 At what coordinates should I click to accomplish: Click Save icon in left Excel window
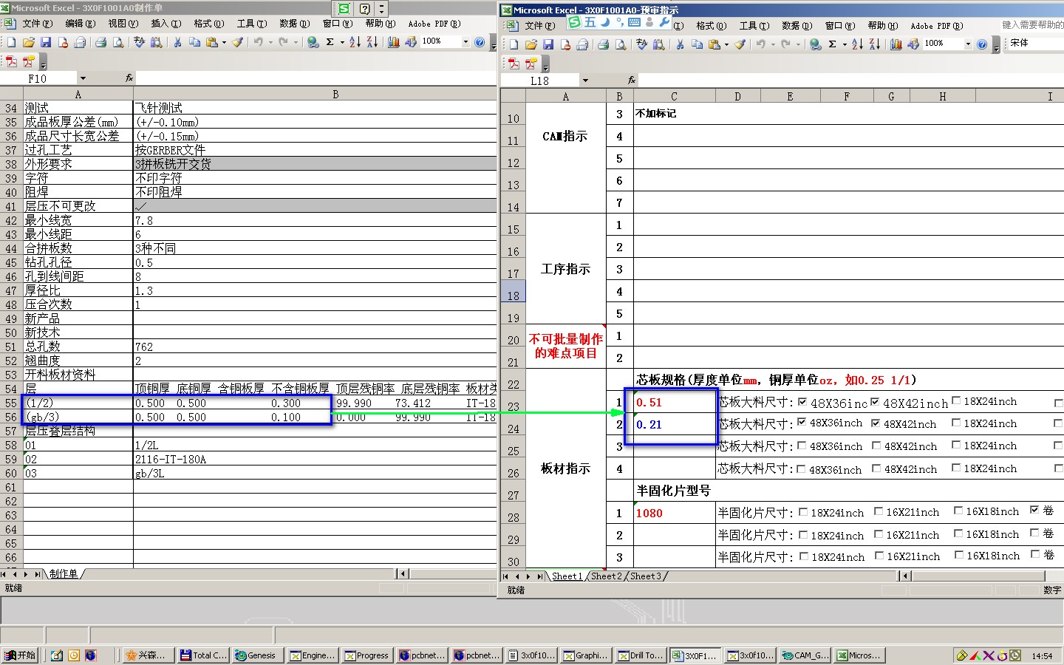(x=45, y=42)
